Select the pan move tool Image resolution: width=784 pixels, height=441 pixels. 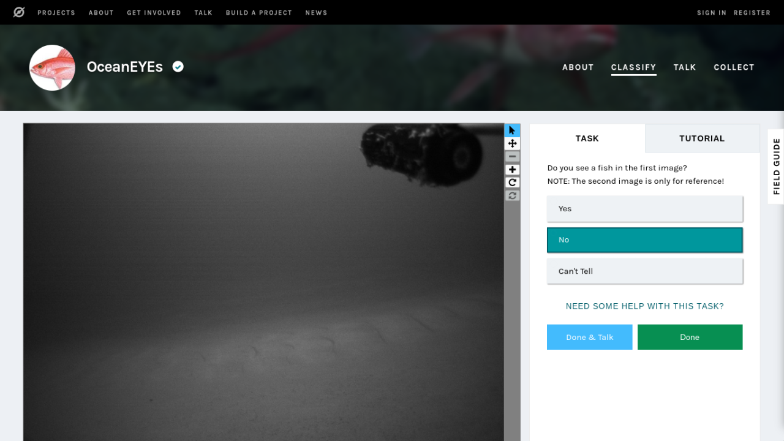coord(513,143)
